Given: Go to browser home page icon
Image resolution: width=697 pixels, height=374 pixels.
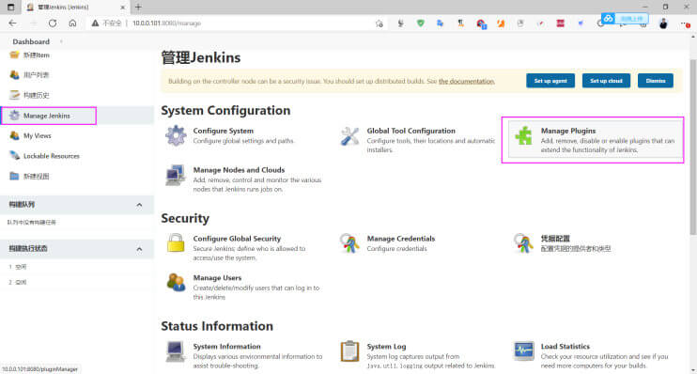Looking at the screenshot, I should (72, 23).
